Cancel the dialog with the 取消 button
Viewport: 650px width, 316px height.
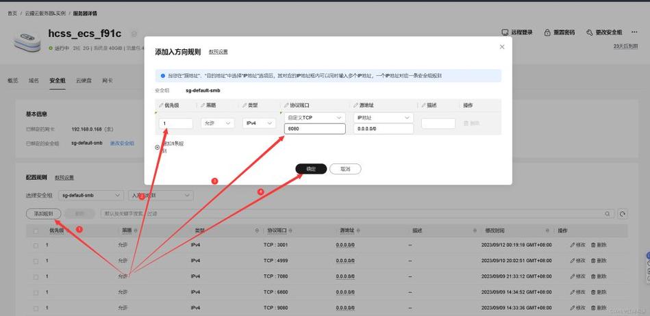tap(345, 169)
